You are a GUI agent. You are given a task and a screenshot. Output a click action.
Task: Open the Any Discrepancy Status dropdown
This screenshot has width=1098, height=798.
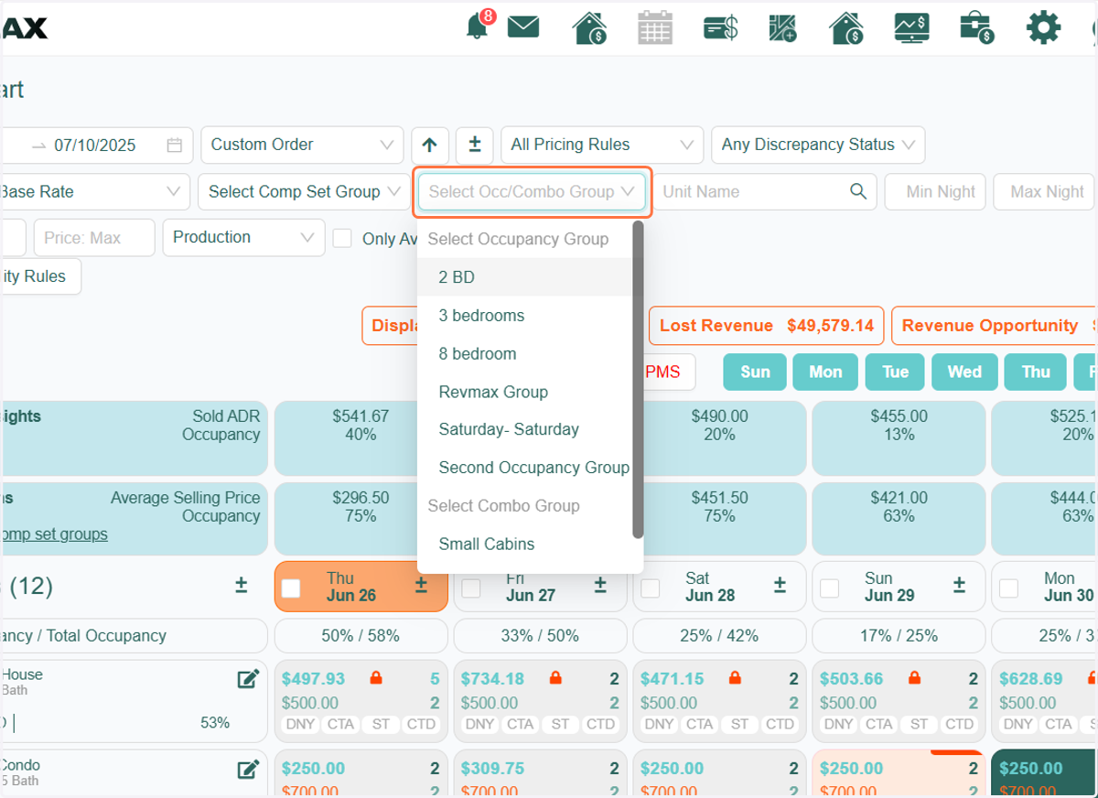point(818,145)
